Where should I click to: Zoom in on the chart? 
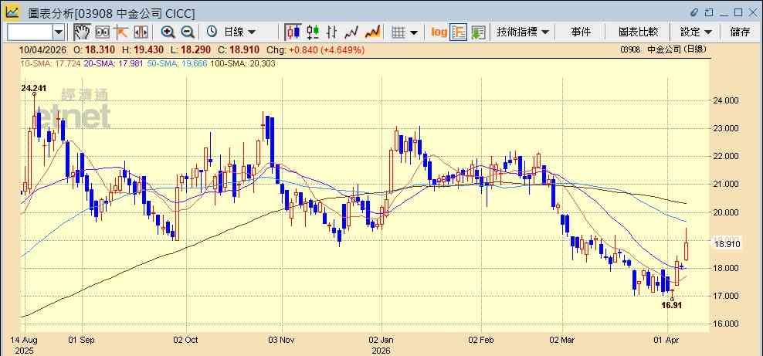168,32
